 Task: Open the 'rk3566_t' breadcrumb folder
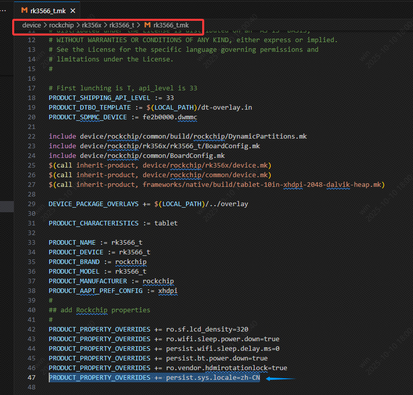click(122, 25)
